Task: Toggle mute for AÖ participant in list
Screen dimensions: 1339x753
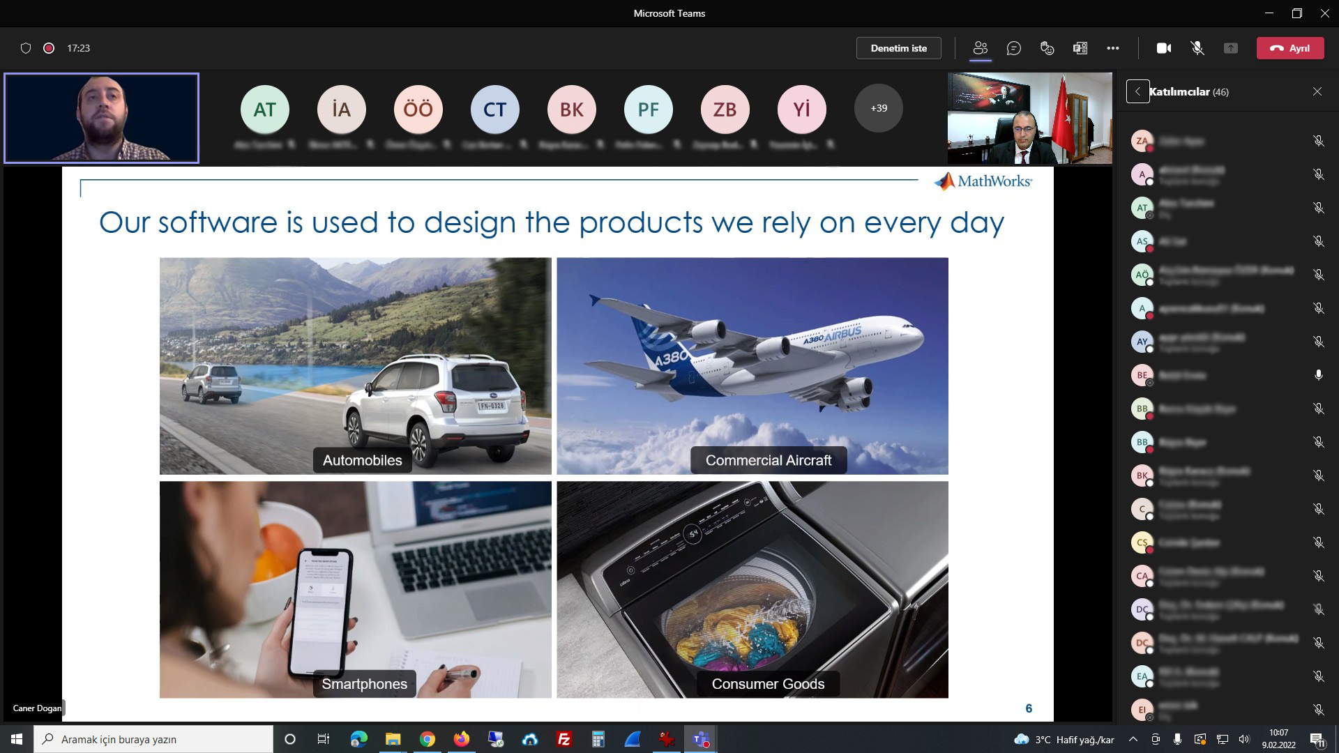Action: pyautogui.click(x=1318, y=275)
